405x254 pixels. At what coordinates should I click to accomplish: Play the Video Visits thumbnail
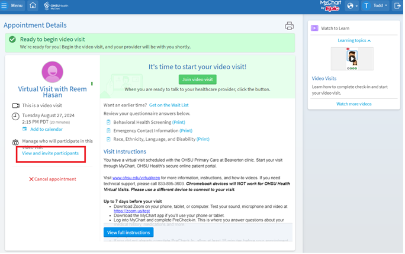pos(352,59)
